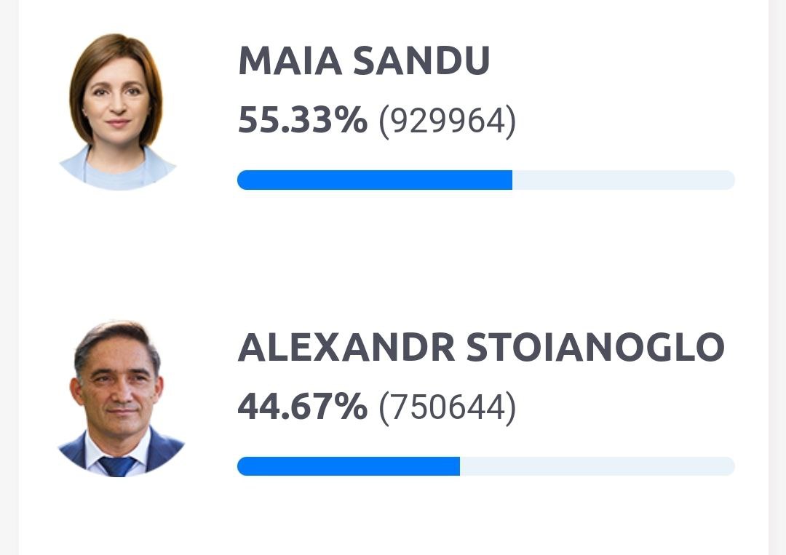Click where the blue fill ends on Stoianoglo's bar

[459, 466]
